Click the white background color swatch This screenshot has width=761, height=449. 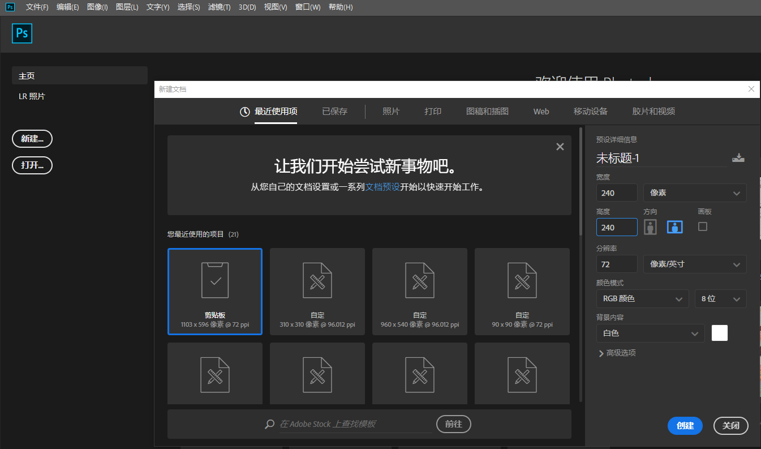[x=720, y=333]
